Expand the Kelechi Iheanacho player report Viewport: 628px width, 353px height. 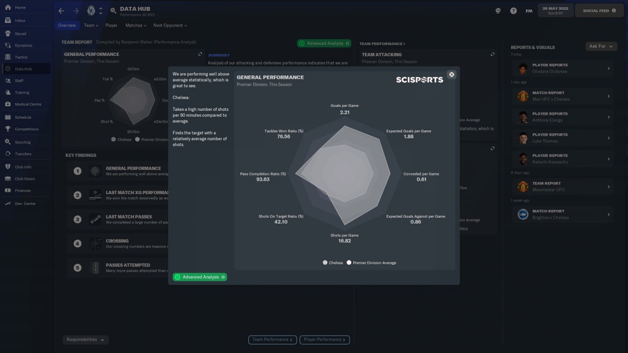[x=608, y=159]
